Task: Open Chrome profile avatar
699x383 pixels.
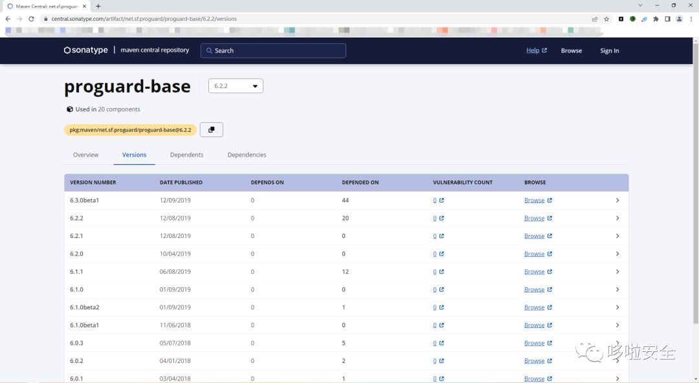Action: [679, 19]
